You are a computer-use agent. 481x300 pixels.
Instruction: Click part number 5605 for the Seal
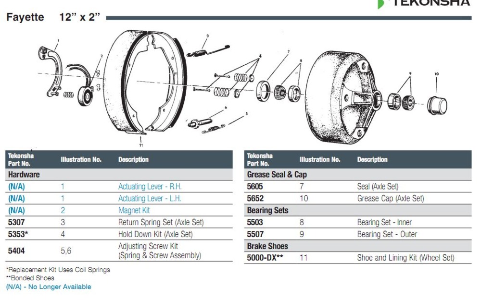pos(255,187)
